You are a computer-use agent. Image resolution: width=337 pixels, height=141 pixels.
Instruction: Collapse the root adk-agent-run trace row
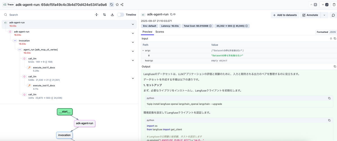pos(133,24)
